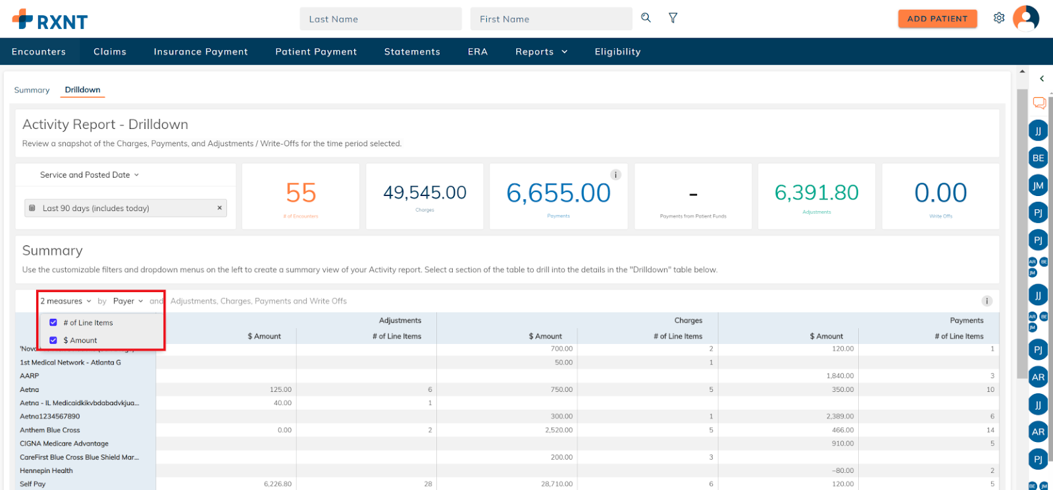The image size is (1053, 490).
Task: Select the 1st Medical Network - Atlanta G row
Action: coord(70,362)
